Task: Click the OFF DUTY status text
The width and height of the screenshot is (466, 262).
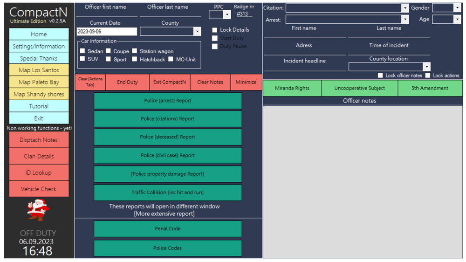Action: pyautogui.click(x=38, y=233)
